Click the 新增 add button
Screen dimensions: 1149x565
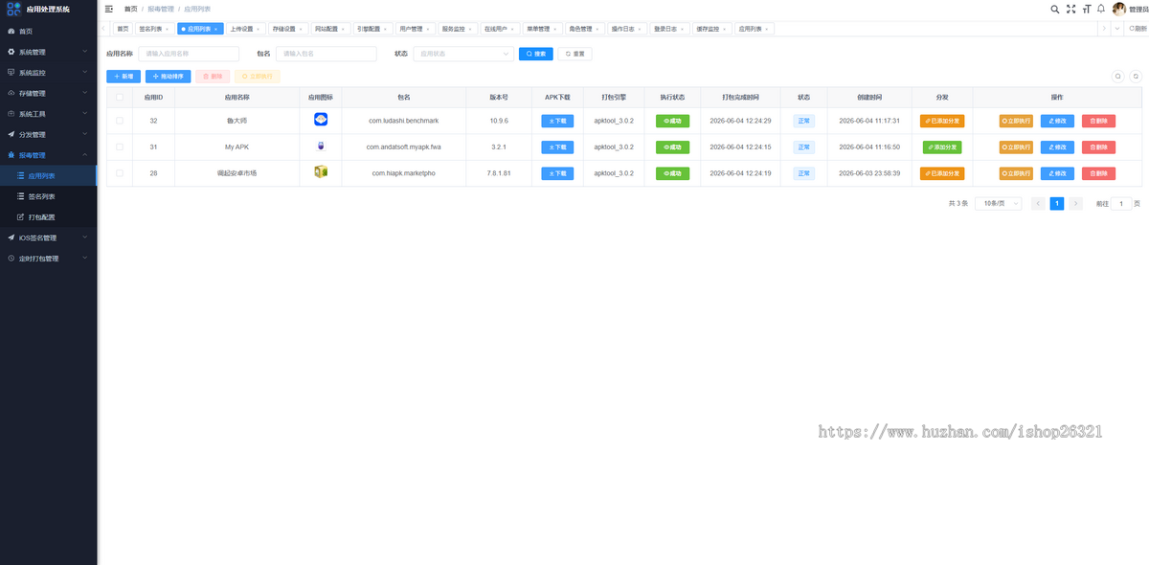[x=124, y=76]
